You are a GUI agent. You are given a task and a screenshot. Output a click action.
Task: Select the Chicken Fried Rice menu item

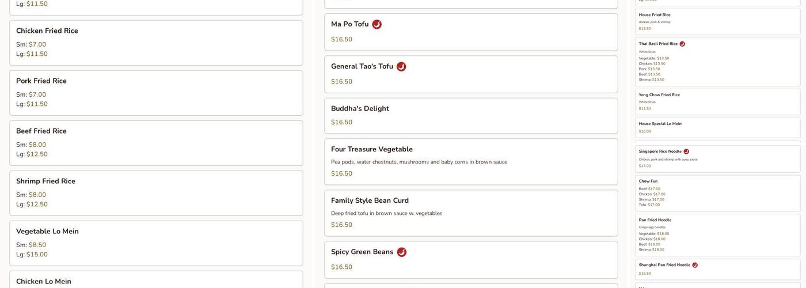(x=47, y=31)
